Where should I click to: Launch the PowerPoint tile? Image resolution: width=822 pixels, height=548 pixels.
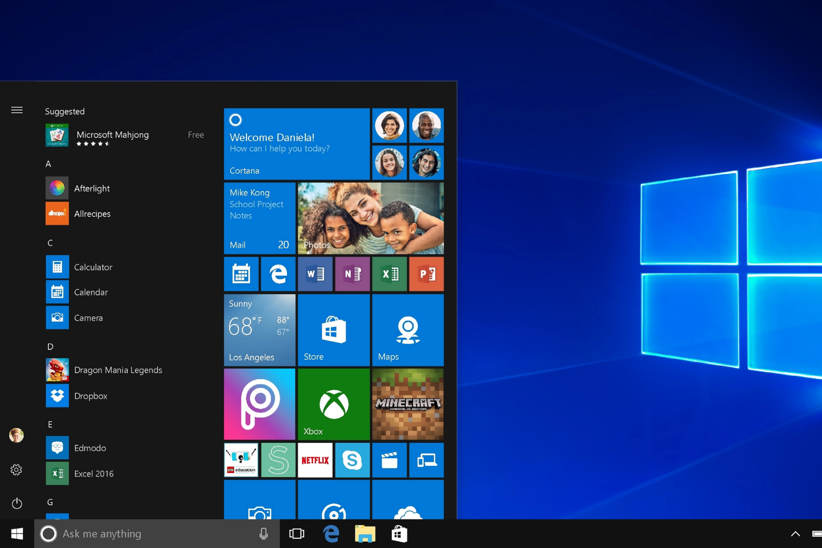[426, 274]
